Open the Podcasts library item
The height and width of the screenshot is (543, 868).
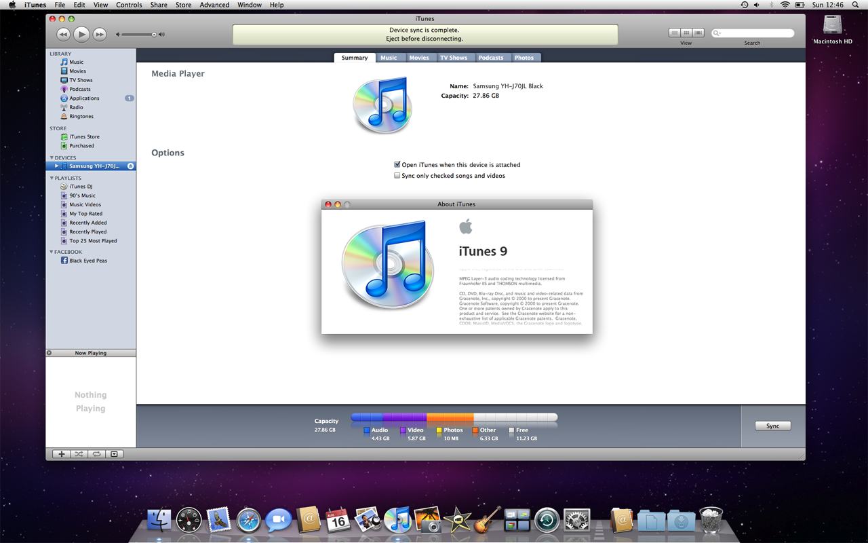pos(79,89)
